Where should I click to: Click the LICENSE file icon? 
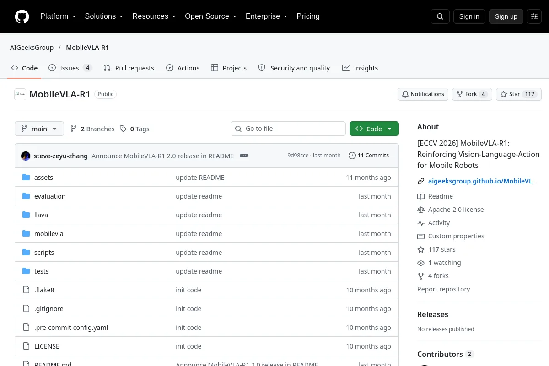26,346
